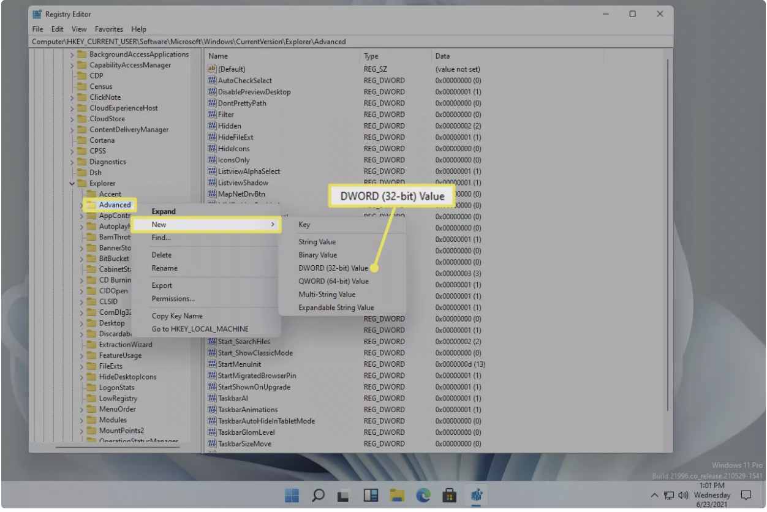This screenshot has height=512, width=767.
Task: Click the DontPrettyPath value icon
Action: coord(213,104)
